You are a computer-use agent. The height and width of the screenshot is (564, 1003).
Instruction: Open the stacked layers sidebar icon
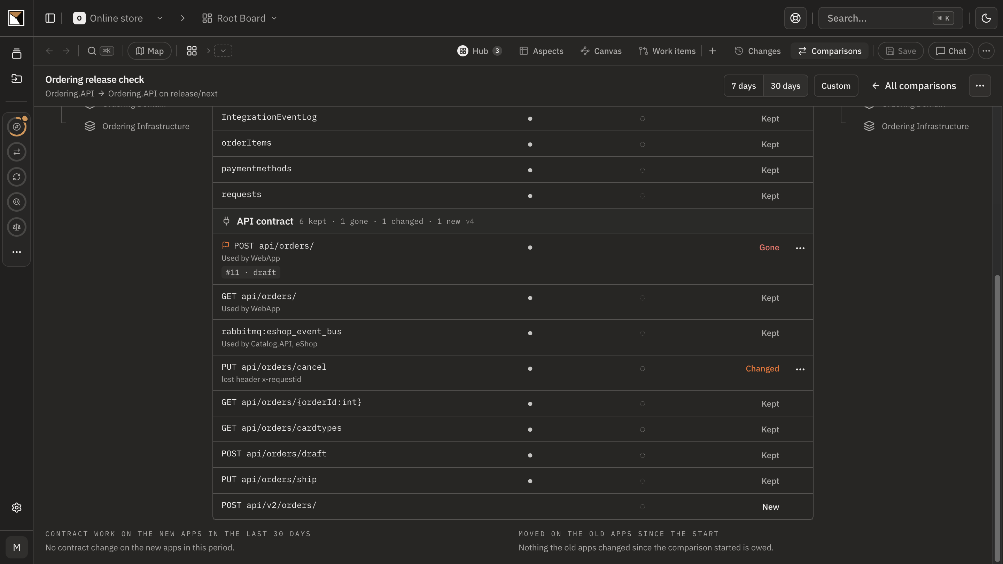coord(16,54)
